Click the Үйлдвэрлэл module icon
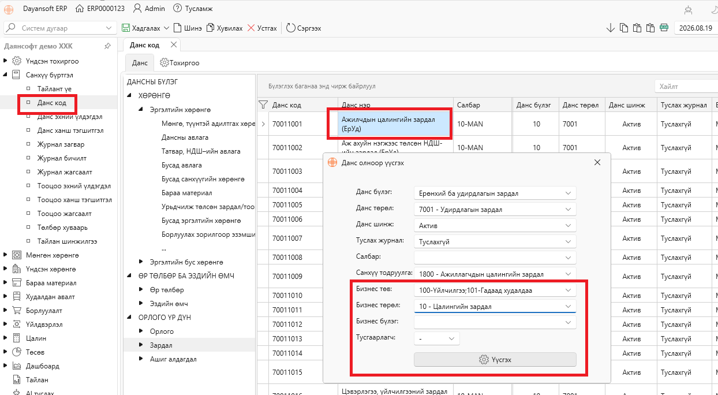 pos(16,325)
